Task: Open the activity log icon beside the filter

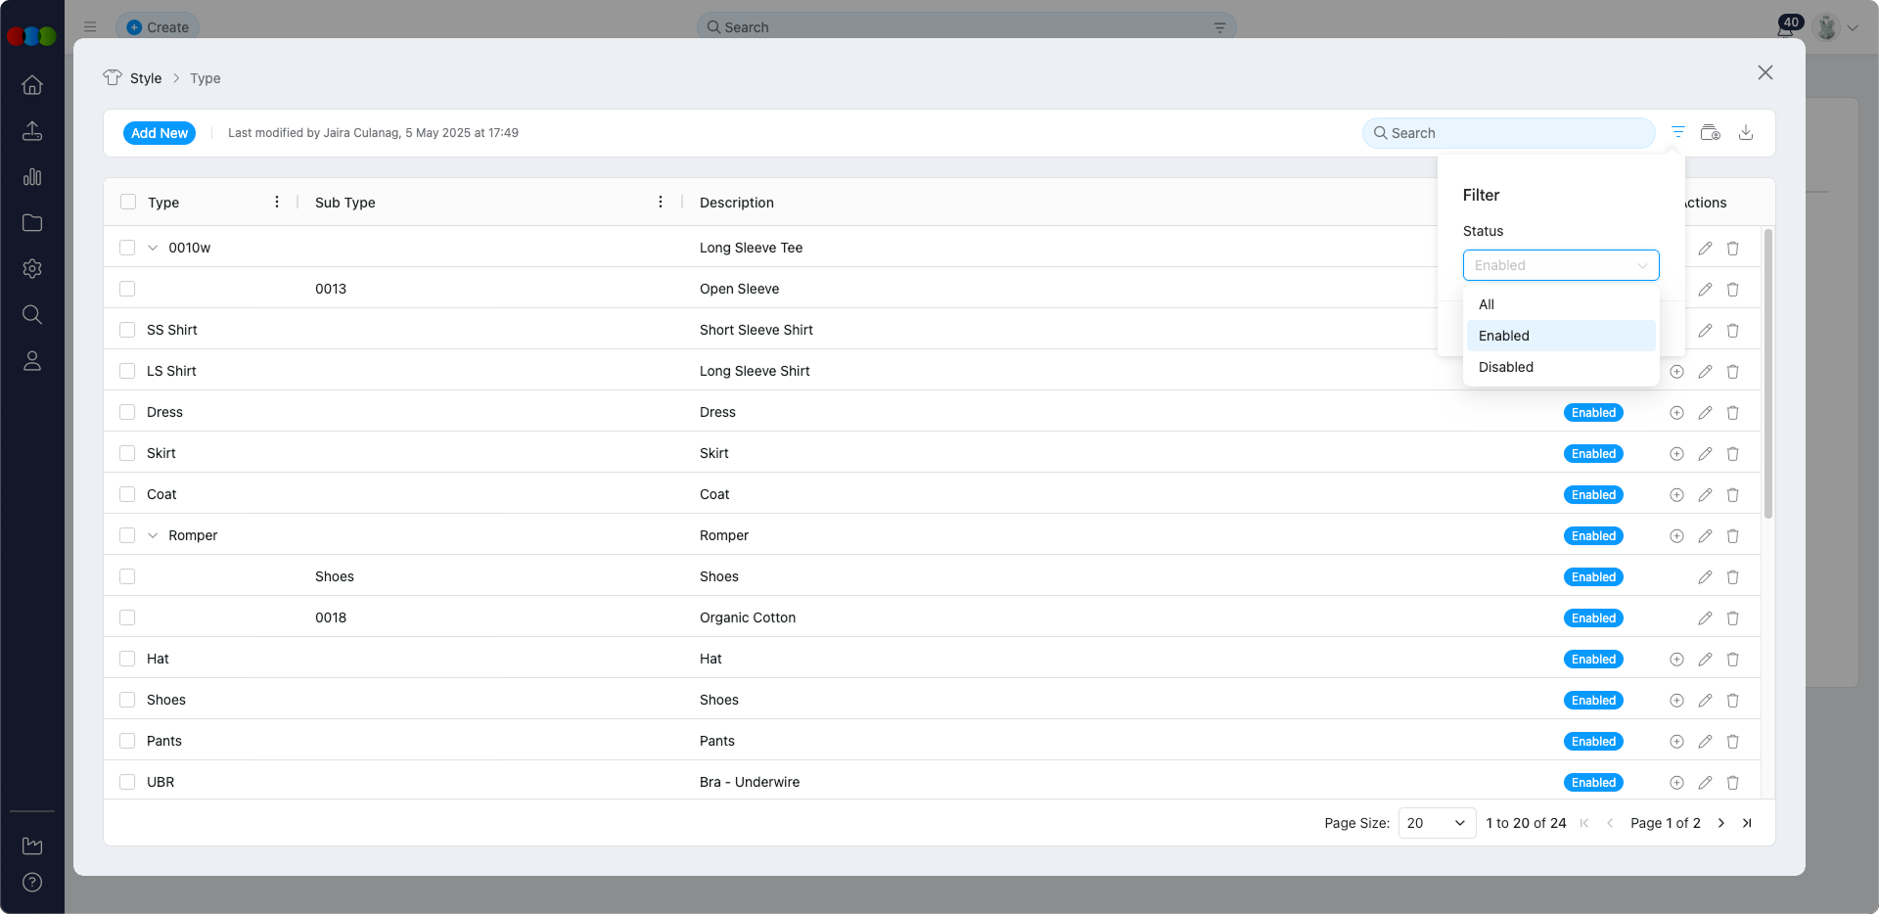Action: tap(1712, 132)
